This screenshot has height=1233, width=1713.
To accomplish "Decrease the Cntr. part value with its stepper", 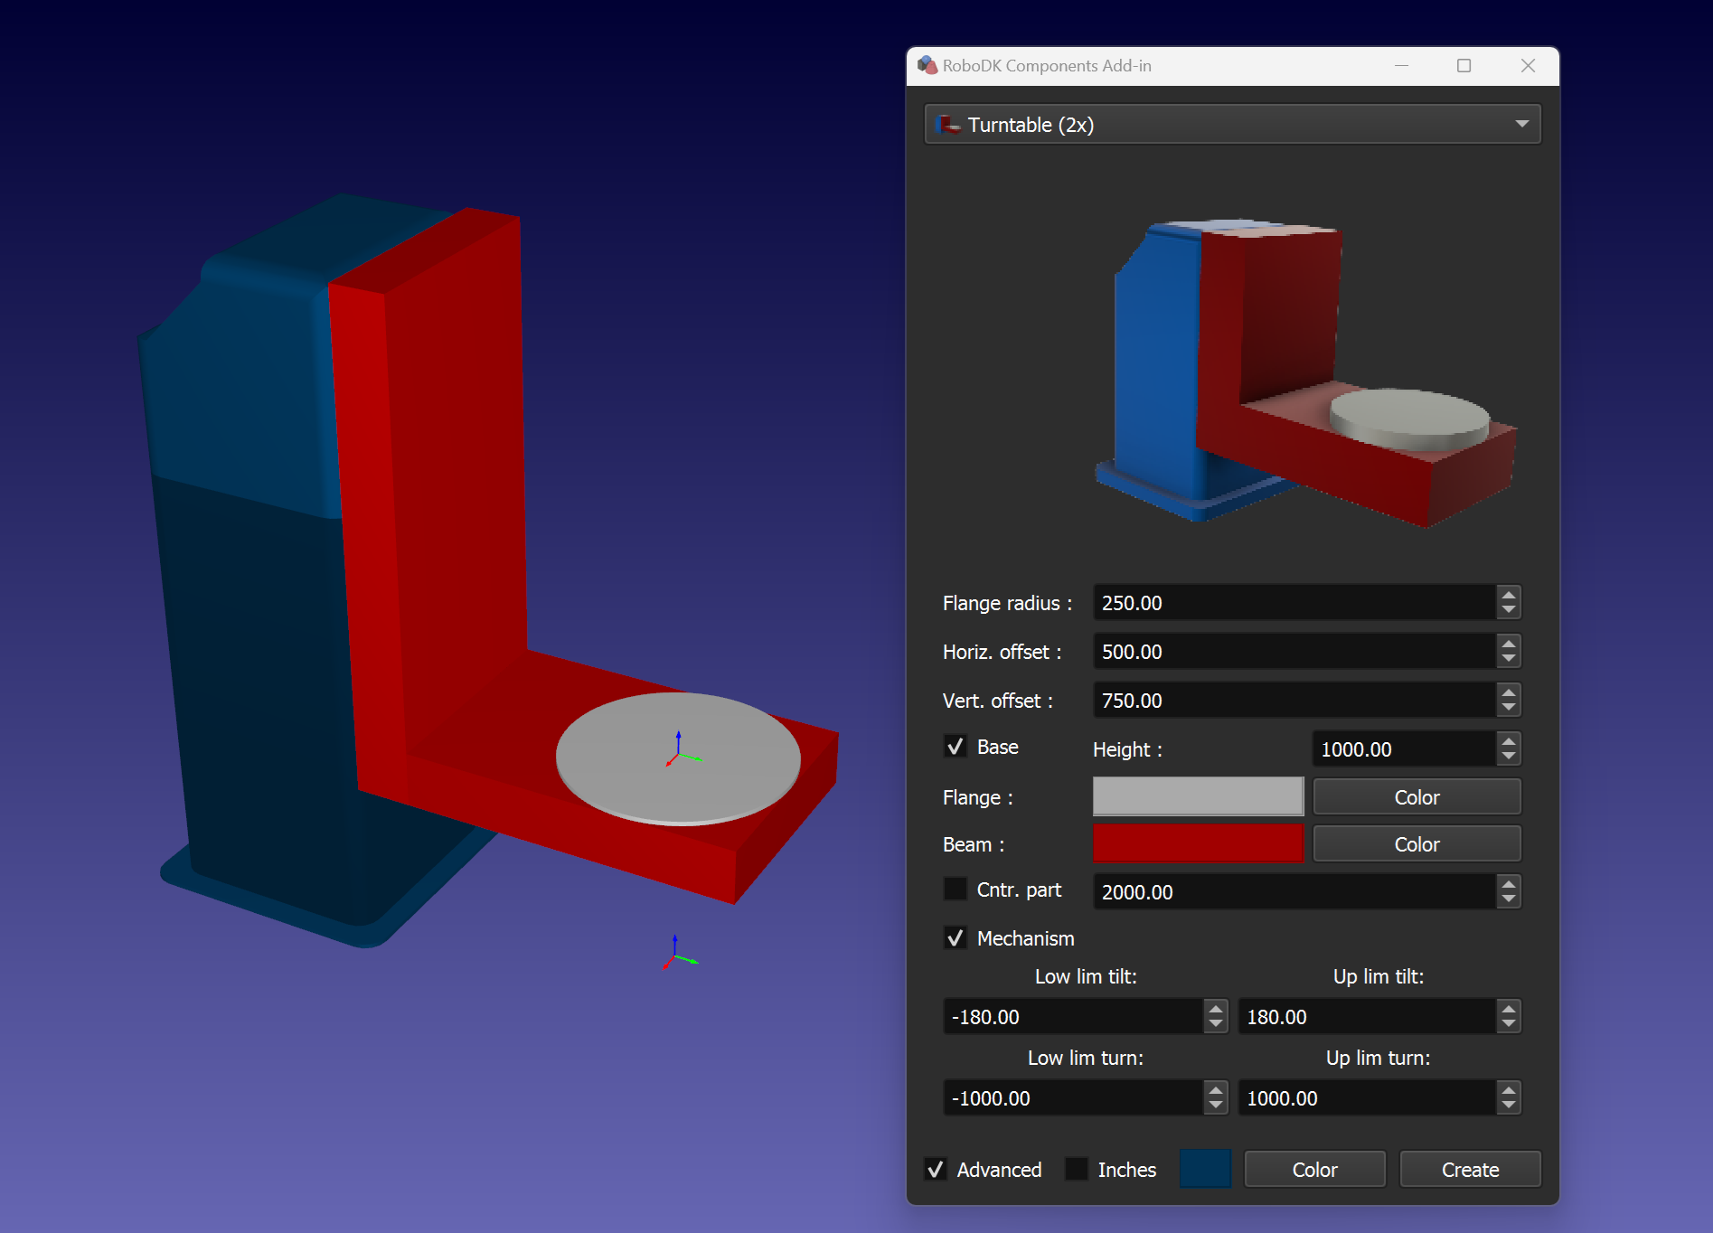I will (x=1508, y=898).
